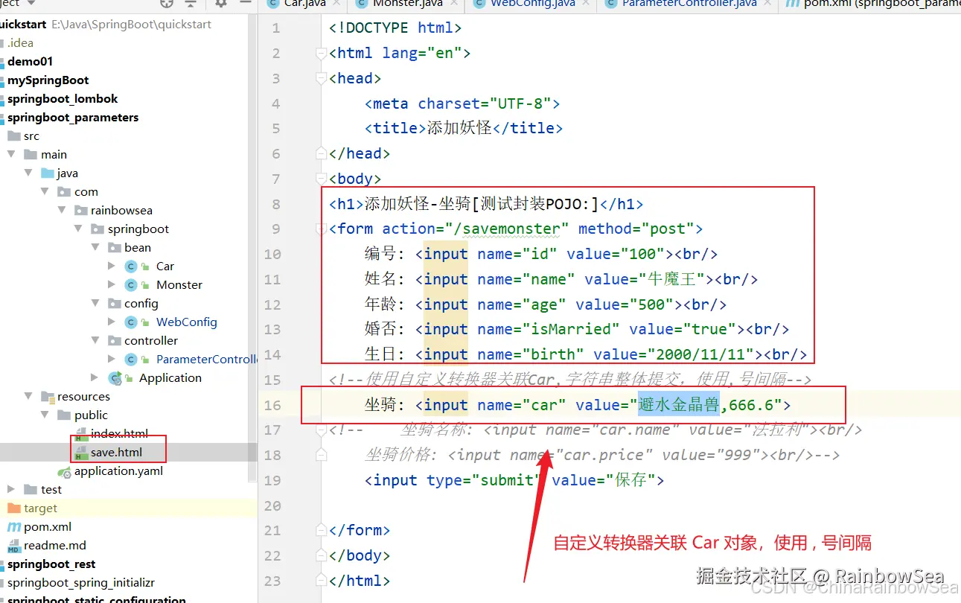The width and height of the screenshot is (961, 603).
Task: Click fold toggle at html tag line 2
Action: coord(322,53)
